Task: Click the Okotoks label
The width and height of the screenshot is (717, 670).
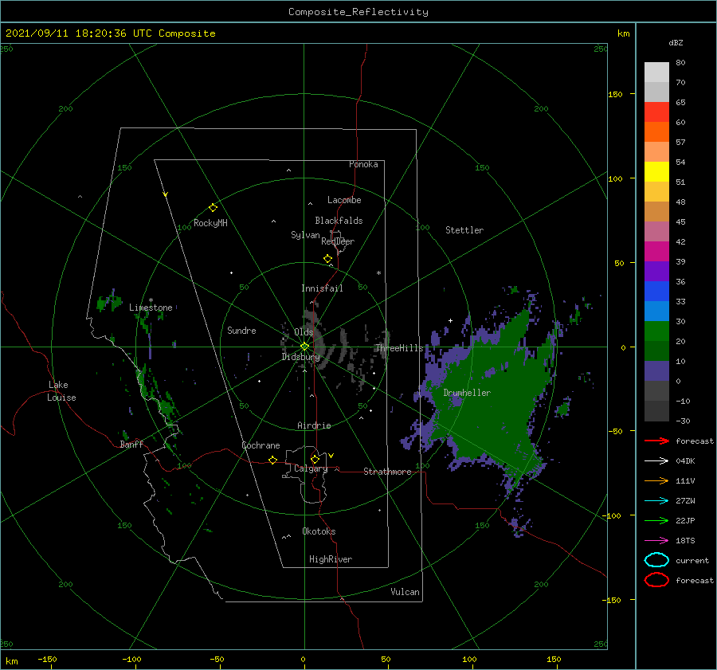Action: [319, 531]
